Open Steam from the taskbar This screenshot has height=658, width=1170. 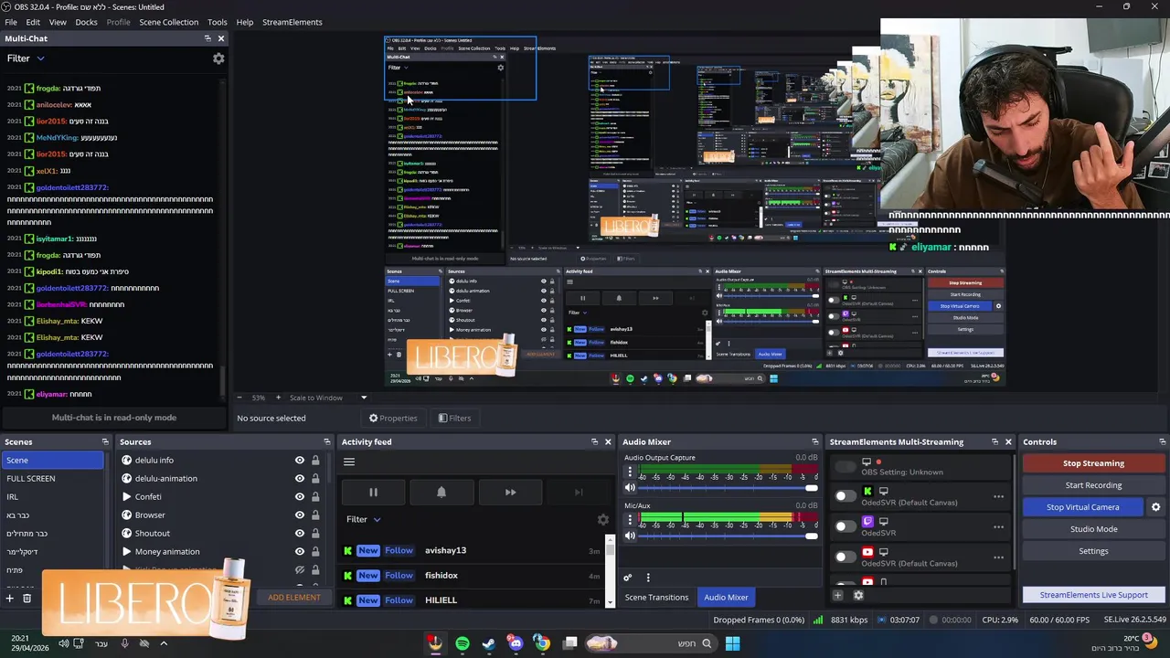click(x=489, y=643)
